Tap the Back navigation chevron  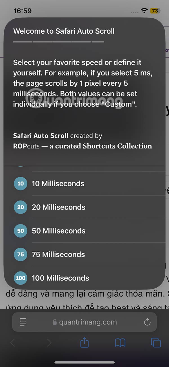pyautogui.click(x=13, y=342)
